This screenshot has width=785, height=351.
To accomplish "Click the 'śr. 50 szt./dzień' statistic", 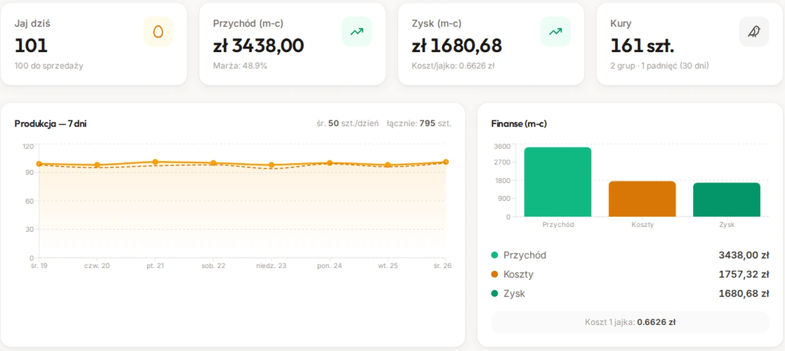I will click(347, 123).
